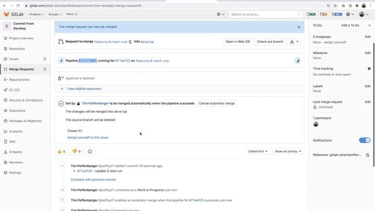Click the Settings gear icon in sidebar
This screenshot has width=375, height=211.
[x=5, y=172]
